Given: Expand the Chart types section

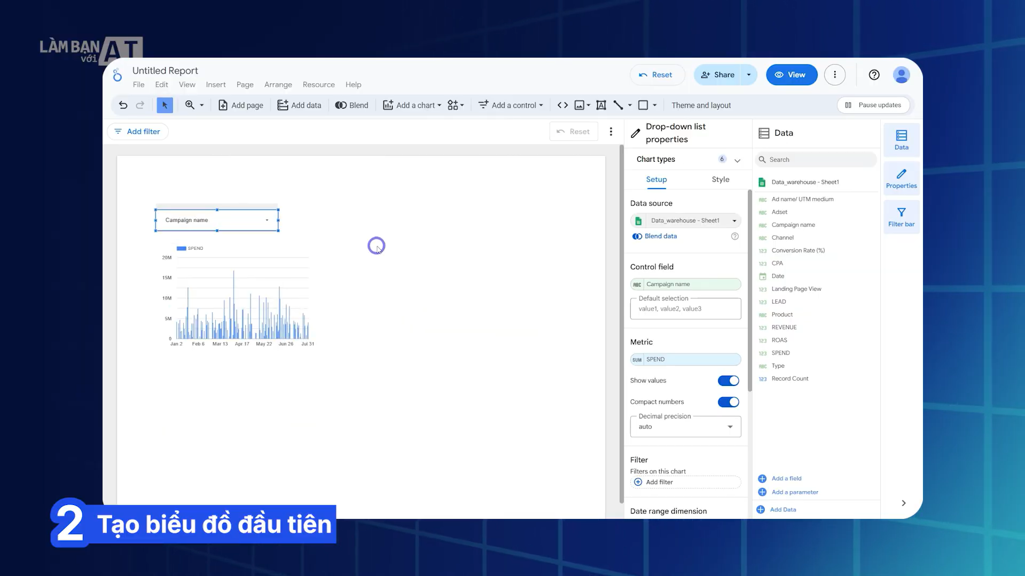Looking at the screenshot, I should (x=737, y=160).
